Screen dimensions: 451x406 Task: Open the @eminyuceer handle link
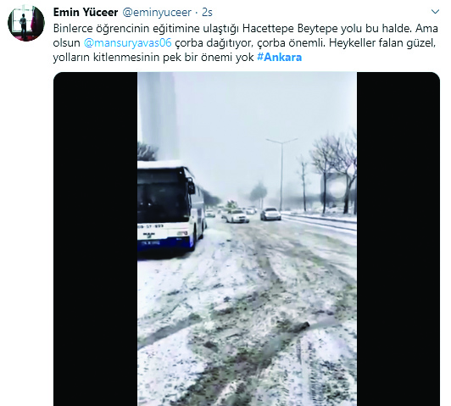coord(157,13)
